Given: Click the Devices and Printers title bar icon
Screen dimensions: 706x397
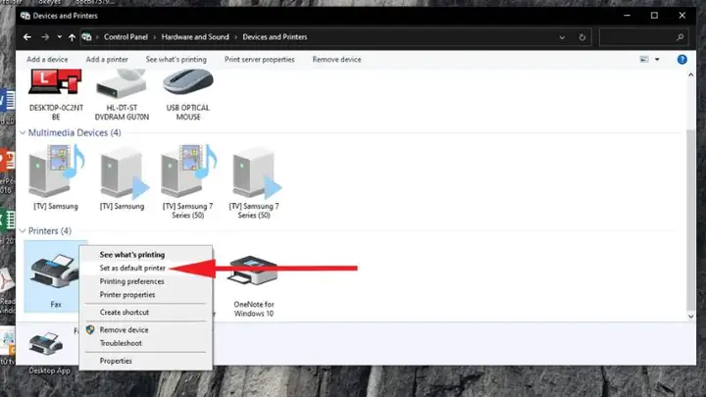Looking at the screenshot, I should coord(25,16).
